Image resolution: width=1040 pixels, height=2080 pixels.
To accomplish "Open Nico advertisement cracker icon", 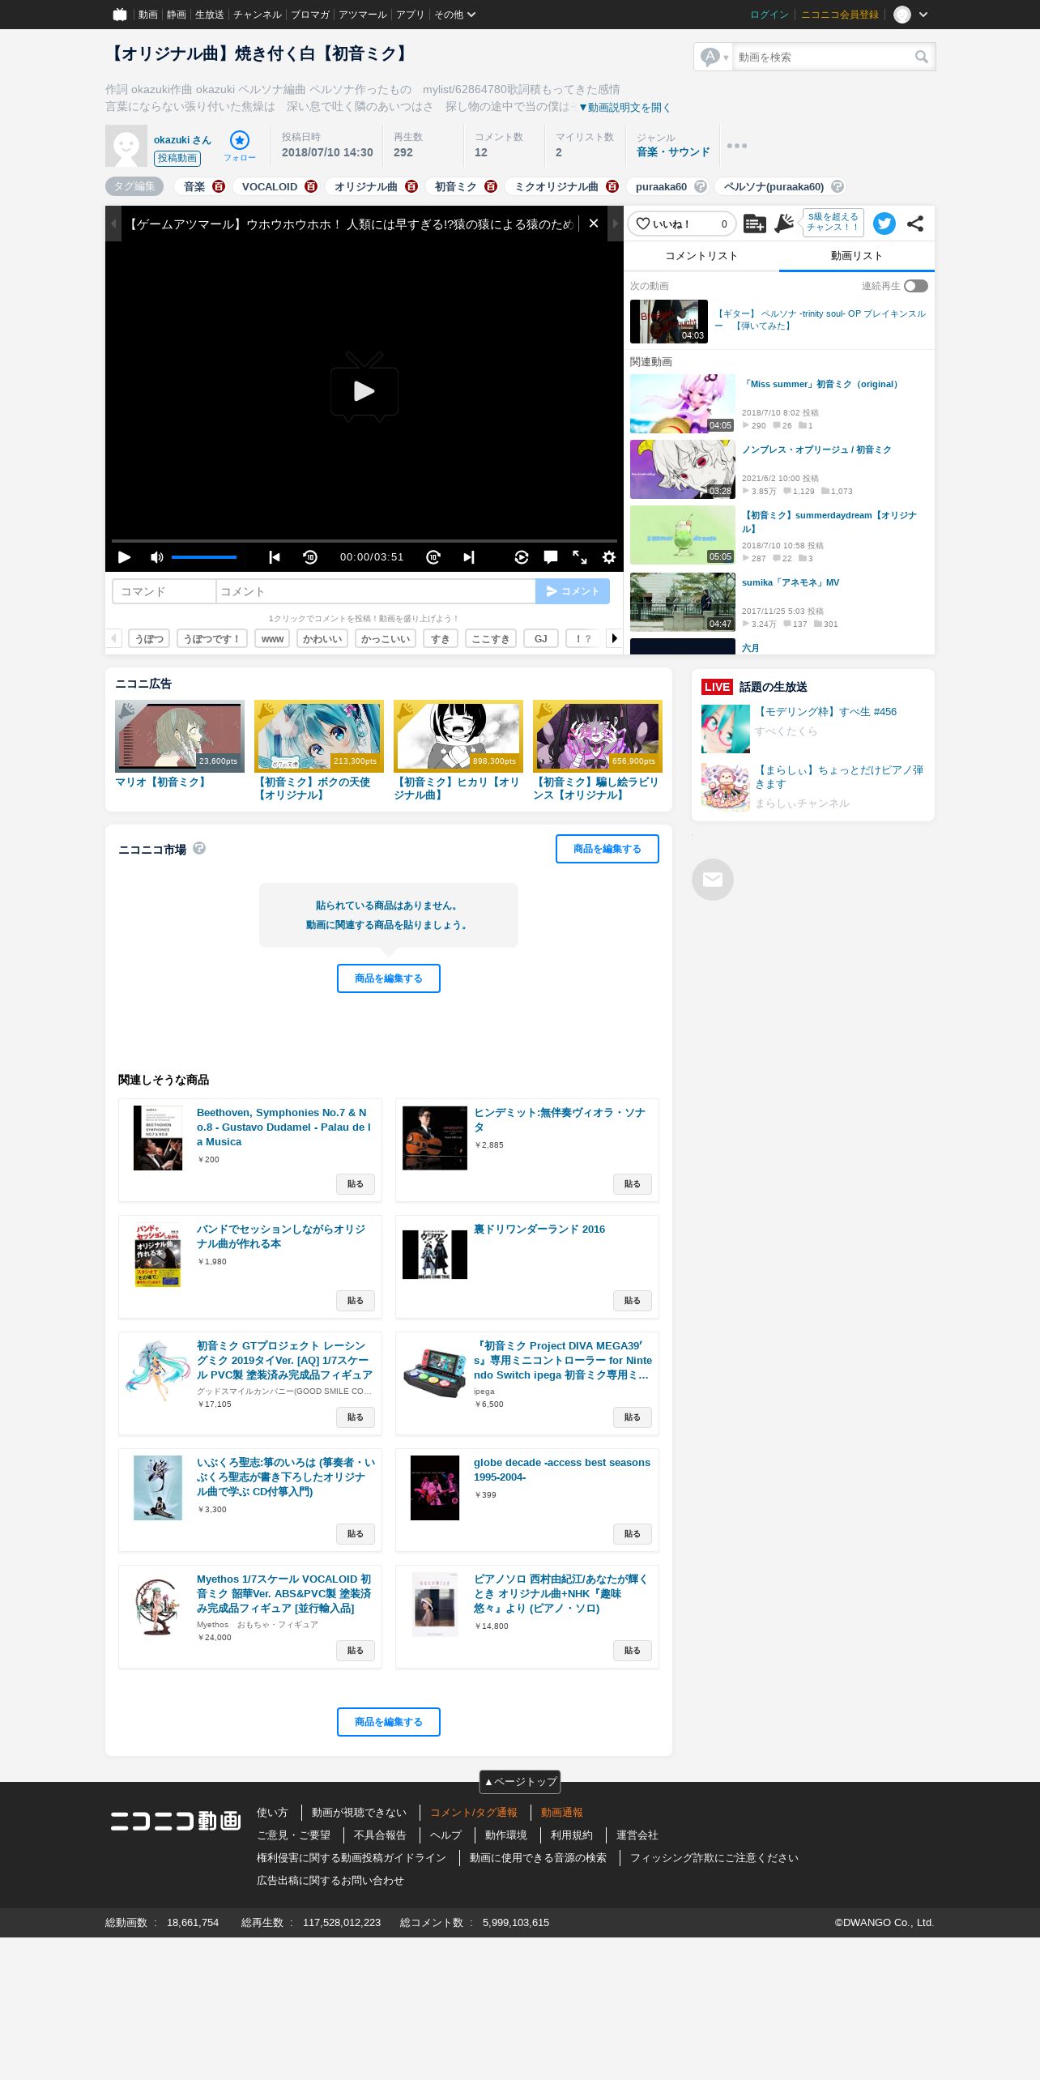I will (x=784, y=224).
